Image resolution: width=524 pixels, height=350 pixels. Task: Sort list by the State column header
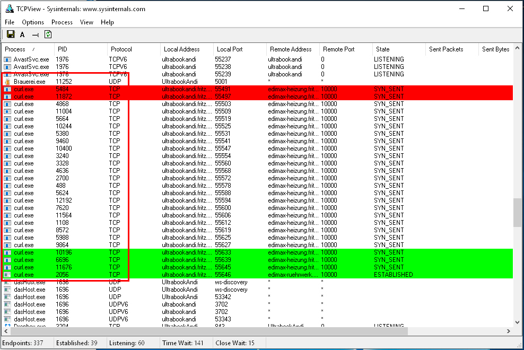click(x=382, y=49)
